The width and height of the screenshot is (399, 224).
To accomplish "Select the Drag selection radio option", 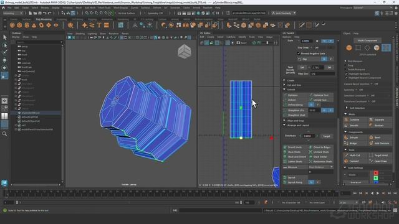I will (345, 65).
